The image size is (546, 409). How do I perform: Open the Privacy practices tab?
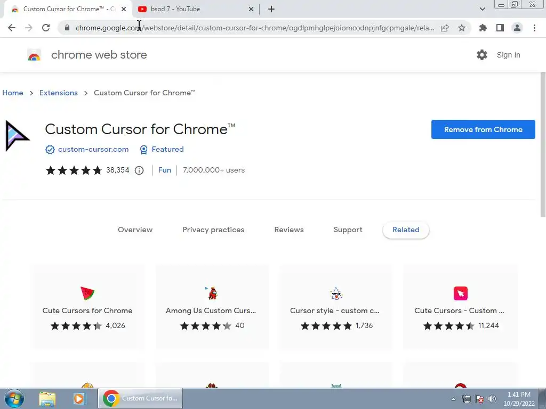click(213, 230)
